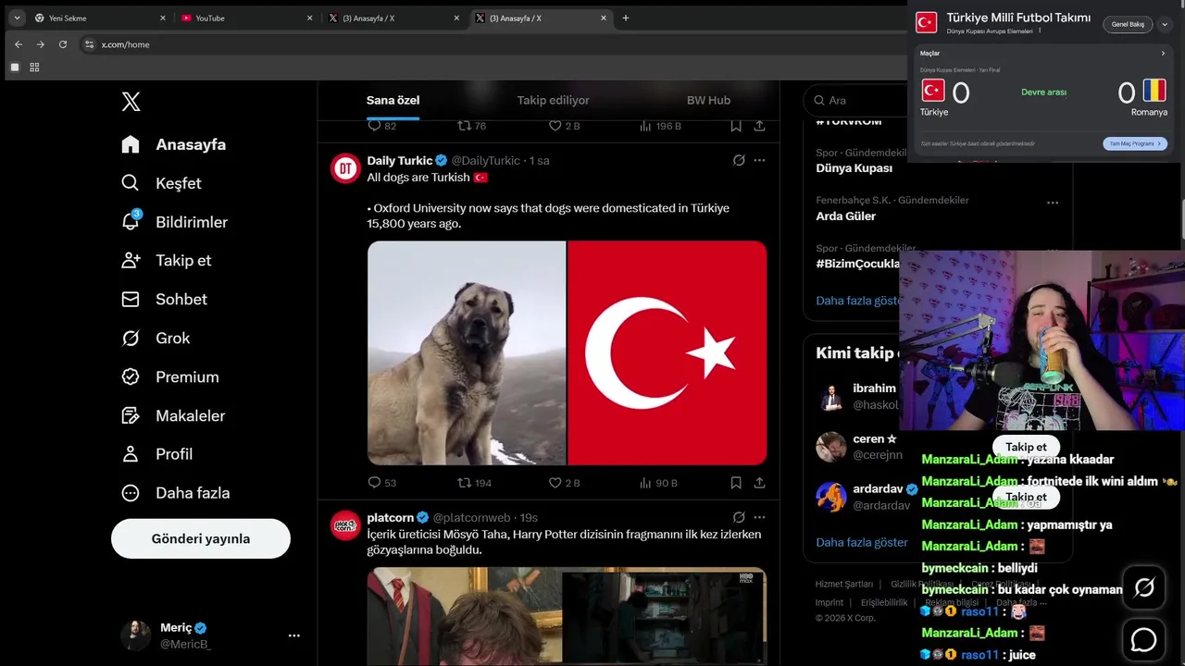Expand Maçlar section arrow
This screenshot has width=1185, height=666.
pyautogui.click(x=1164, y=54)
